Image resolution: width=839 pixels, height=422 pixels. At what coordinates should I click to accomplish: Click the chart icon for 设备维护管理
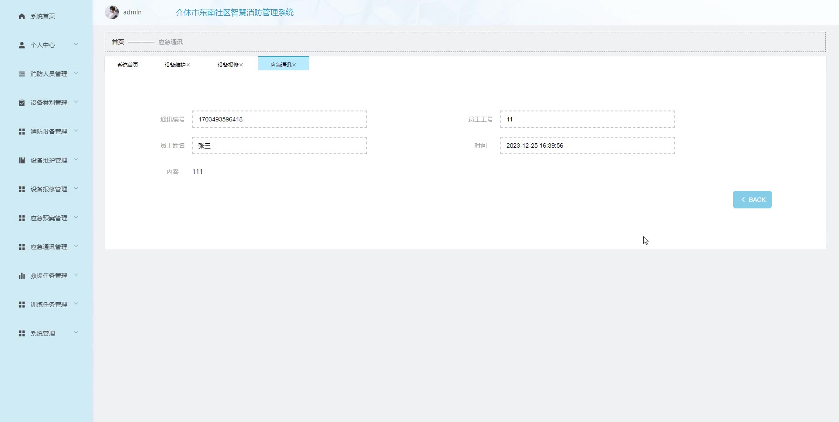click(x=22, y=160)
